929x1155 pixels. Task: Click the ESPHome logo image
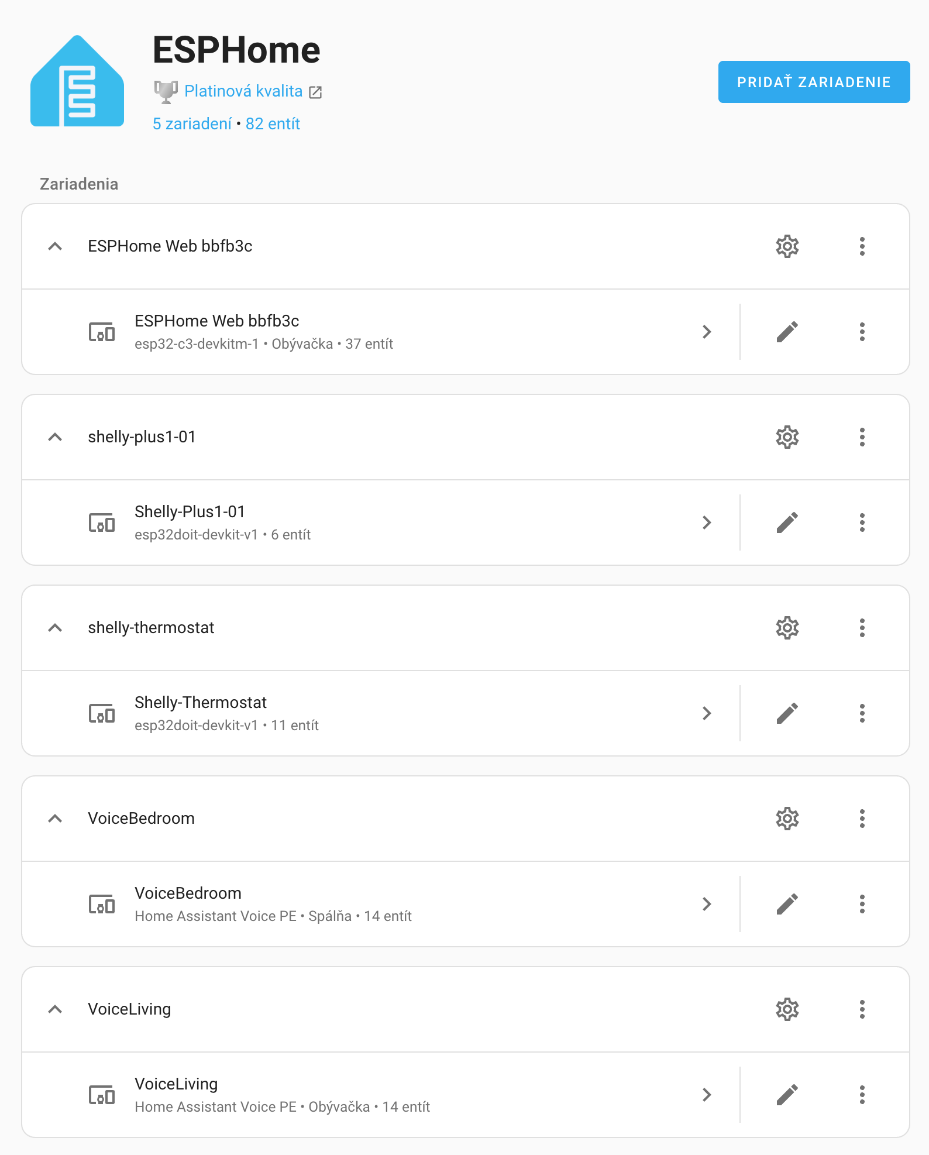click(x=77, y=81)
